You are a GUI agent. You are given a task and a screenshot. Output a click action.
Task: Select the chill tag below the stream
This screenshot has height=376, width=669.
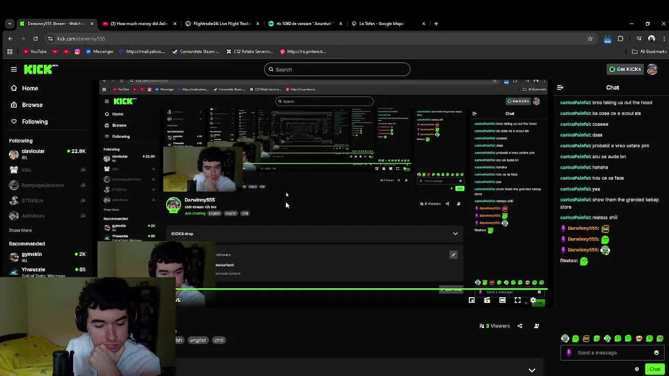[x=219, y=340]
